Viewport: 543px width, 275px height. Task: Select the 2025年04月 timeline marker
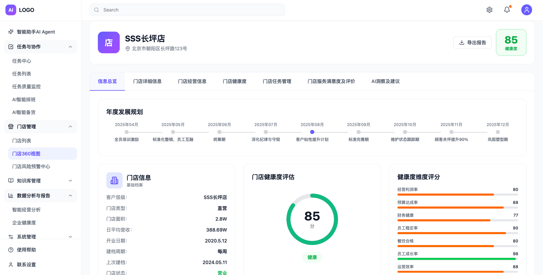click(x=126, y=132)
